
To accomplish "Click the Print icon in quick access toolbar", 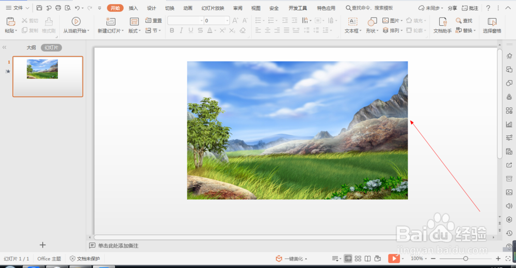I will (58, 8).
